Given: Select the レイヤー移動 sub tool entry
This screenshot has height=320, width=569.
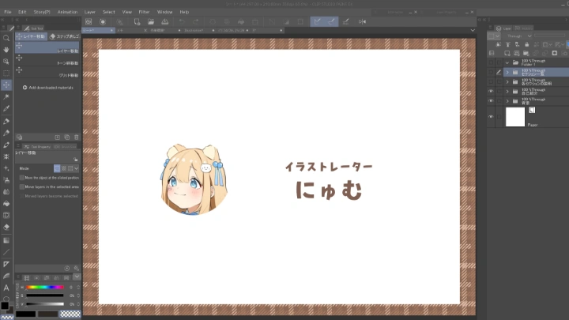Looking at the screenshot, I should [x=47, y=48].
